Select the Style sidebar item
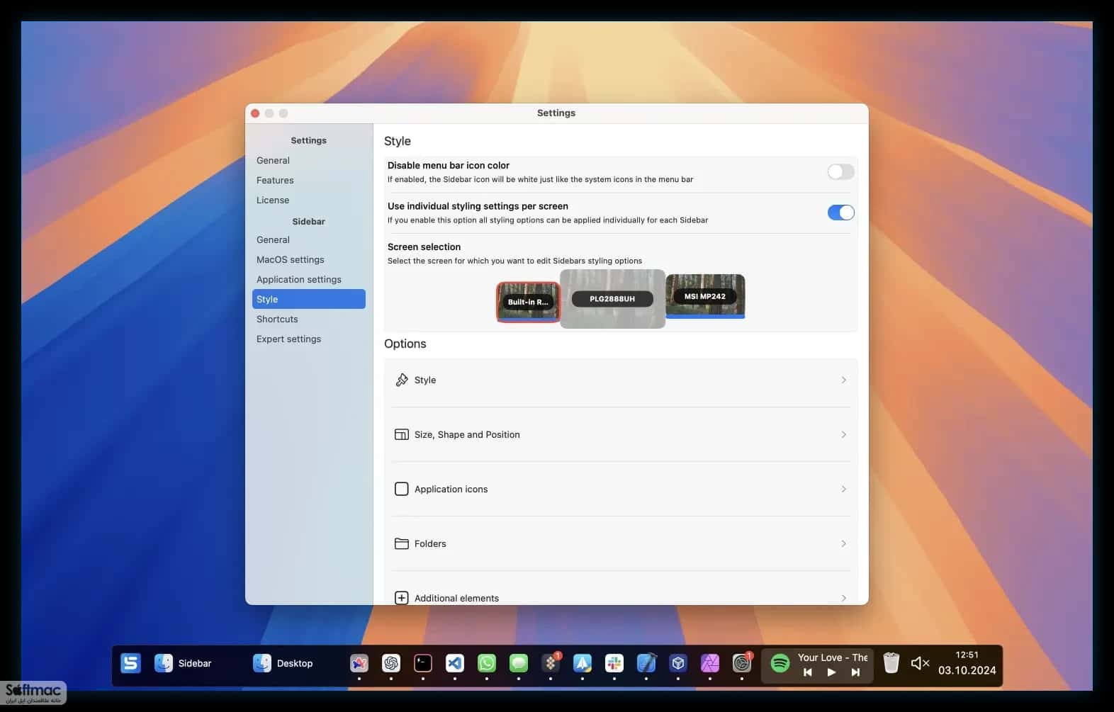 click(x=309, y=299)
